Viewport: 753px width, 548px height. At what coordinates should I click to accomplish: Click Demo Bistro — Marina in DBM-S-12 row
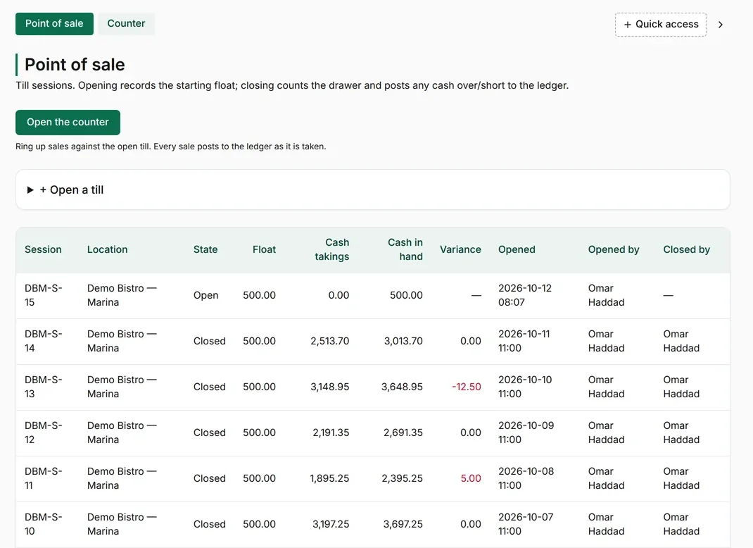point(122,432)
